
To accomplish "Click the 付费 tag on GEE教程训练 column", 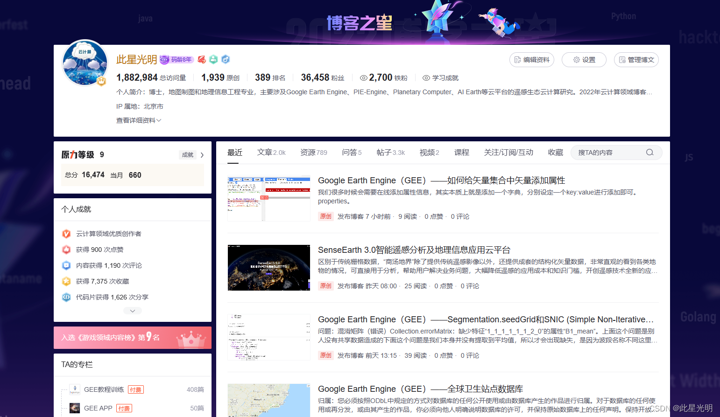I will [x=135, y=389].
